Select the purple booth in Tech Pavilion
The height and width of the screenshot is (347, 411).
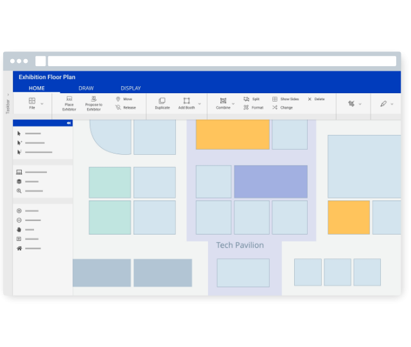(x=270, y=182)
